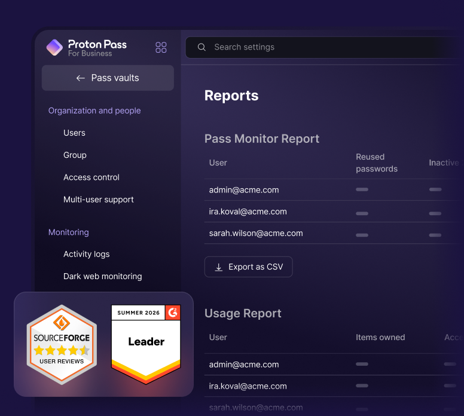
Task: Select sarah.wilson@acme.com in Pass Monitor Report
Action: point(256,233)
